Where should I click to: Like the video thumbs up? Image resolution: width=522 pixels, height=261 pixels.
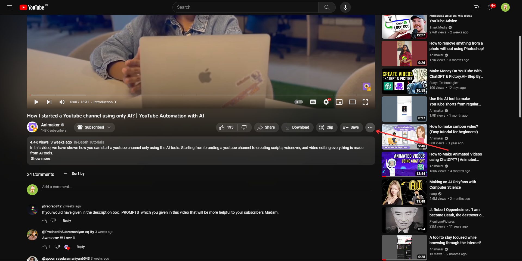tap(227, 127)
